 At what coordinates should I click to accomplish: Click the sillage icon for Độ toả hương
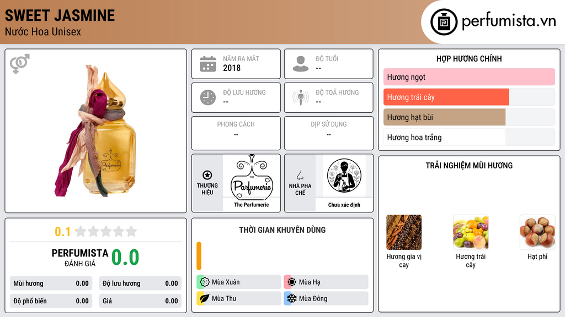pyautogui.click(x=301, y=97)
